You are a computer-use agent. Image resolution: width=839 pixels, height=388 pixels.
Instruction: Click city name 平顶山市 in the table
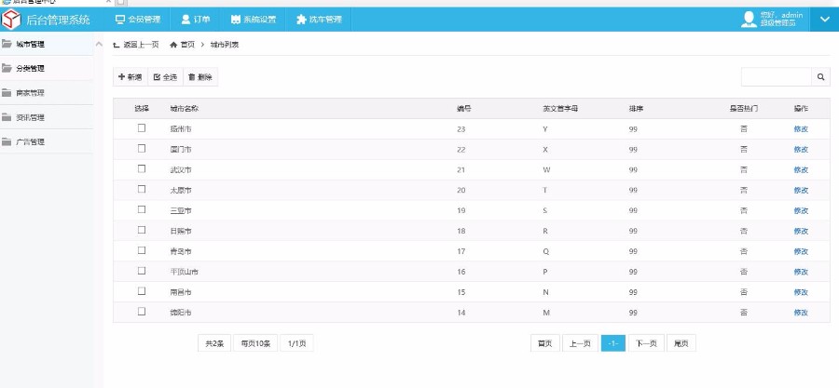pyautogui.click(x=185, y=272)
